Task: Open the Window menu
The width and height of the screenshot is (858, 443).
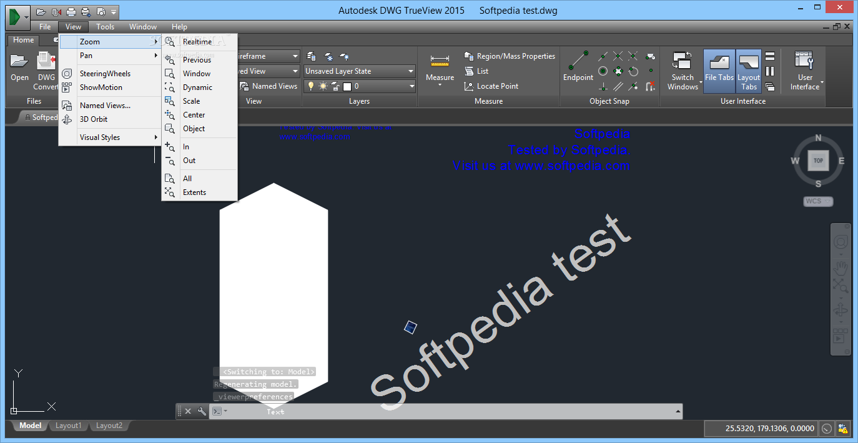Action: (x=143, y=27)
